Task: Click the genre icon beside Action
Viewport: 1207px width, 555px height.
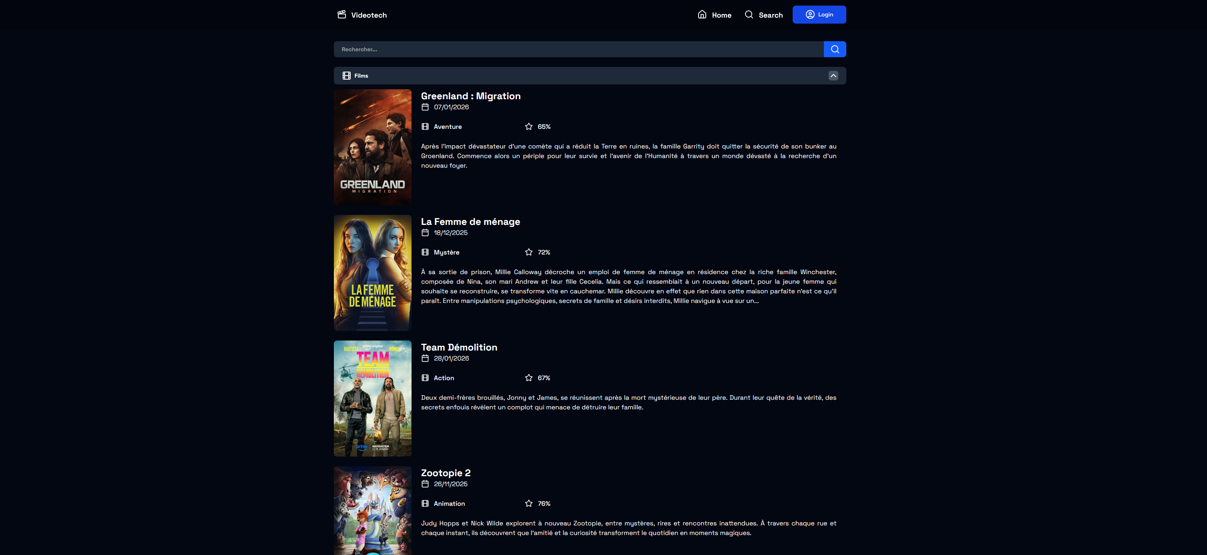Action: coord(425,378)
